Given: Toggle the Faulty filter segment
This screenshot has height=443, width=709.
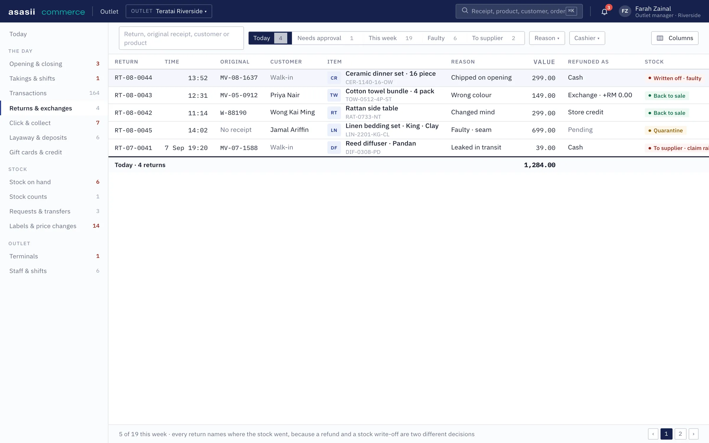Looking at the screenshot, I should [x=442, y=38].
